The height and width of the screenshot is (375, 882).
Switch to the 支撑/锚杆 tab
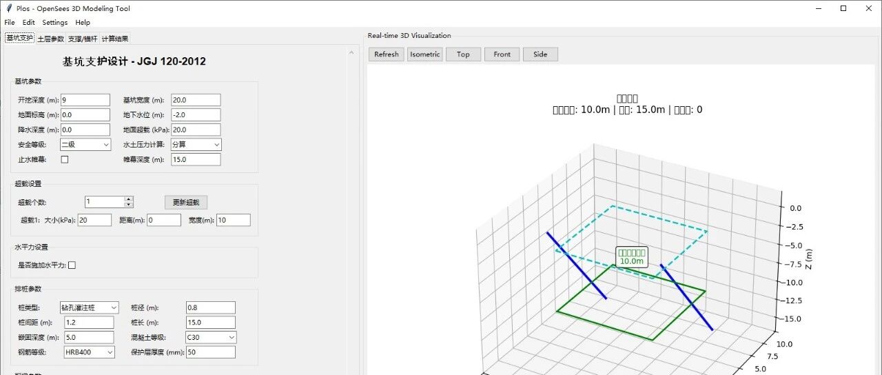click(x=83, y=39)
